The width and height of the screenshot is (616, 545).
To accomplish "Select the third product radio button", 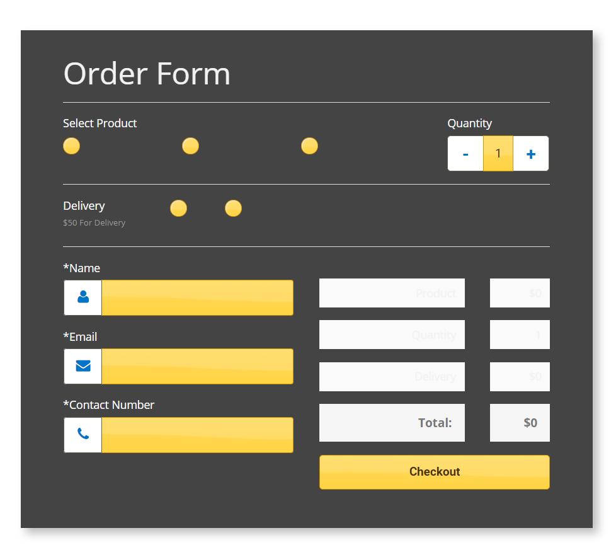I will coord(309,146).
